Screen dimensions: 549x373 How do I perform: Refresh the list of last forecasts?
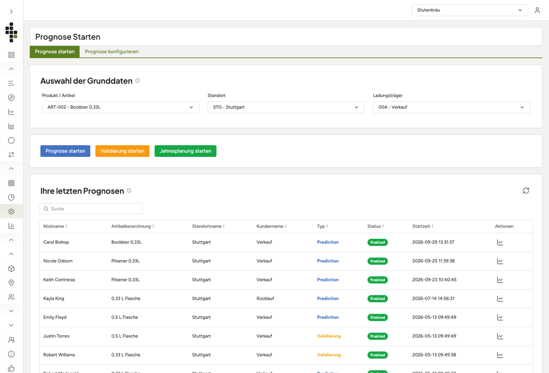coord(526,190)
